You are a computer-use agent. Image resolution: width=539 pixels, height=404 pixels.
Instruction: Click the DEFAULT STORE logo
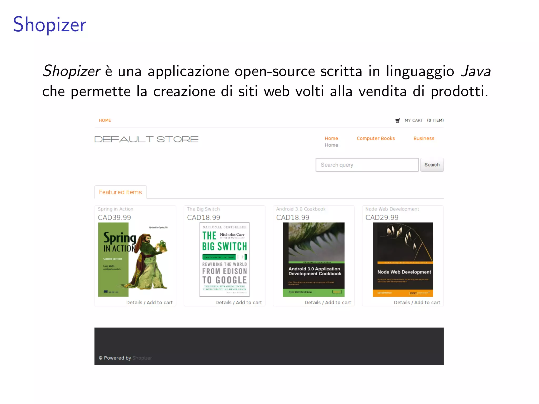(x=146, y=139)
